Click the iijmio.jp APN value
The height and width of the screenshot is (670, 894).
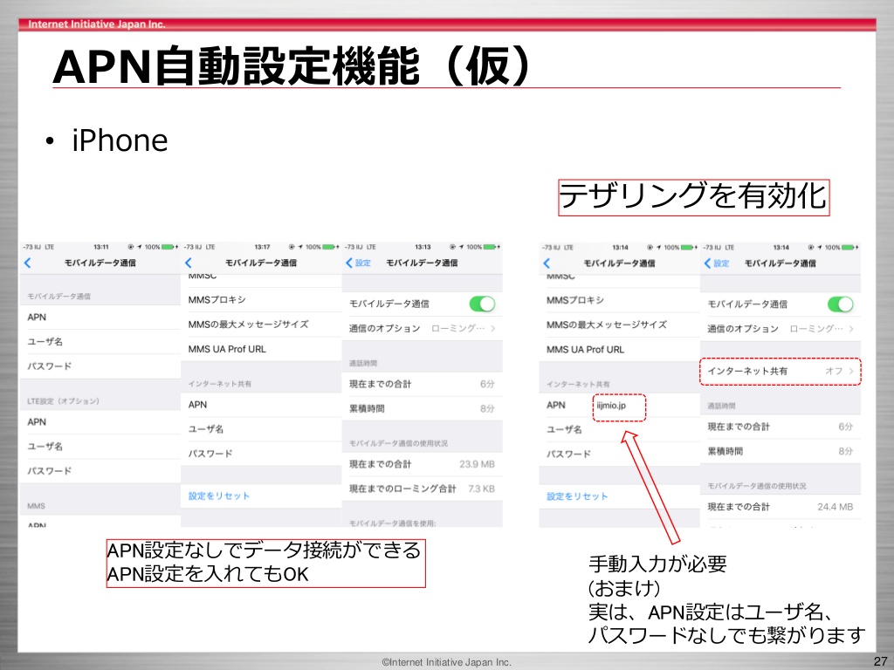(x=611, y=406)
